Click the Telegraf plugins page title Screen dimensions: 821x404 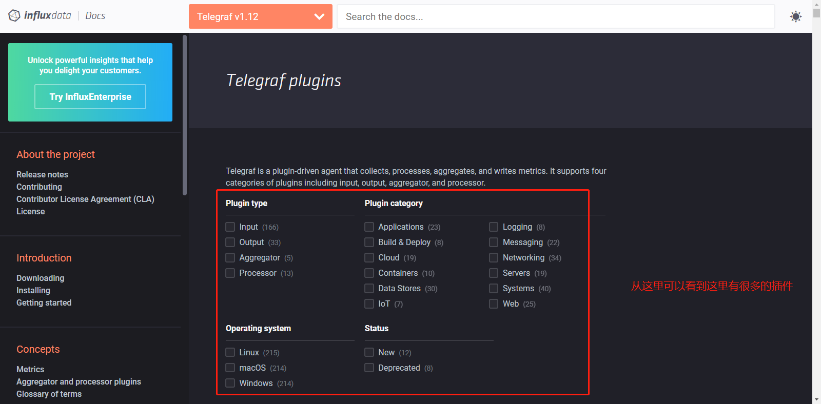click(x=284, y=80)
